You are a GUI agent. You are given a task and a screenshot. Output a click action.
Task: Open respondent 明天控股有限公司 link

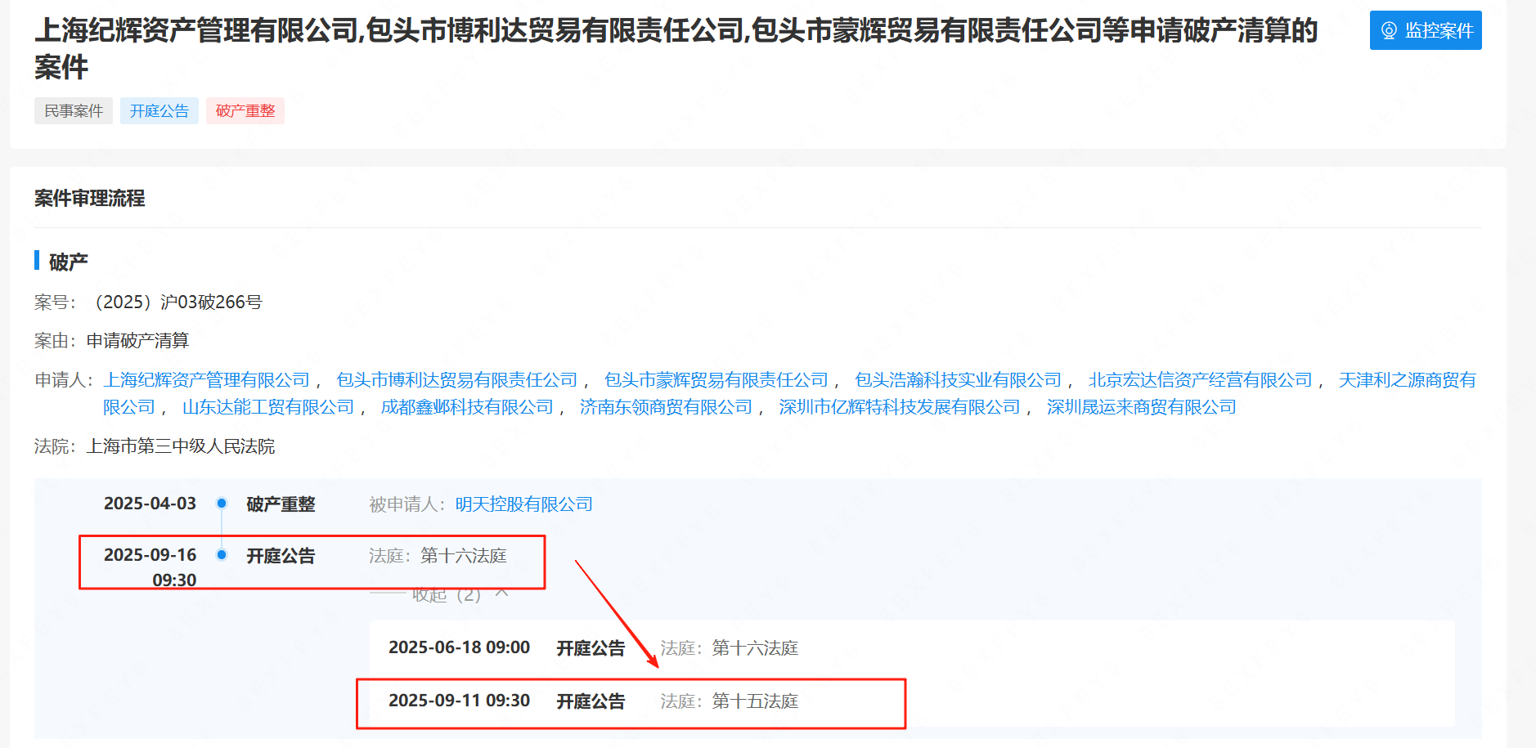point(524,504)
